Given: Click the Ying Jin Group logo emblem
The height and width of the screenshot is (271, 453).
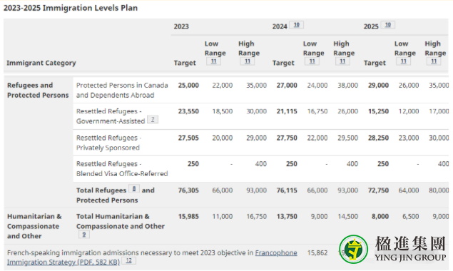Looking at the screenshot, I should 353,249.
